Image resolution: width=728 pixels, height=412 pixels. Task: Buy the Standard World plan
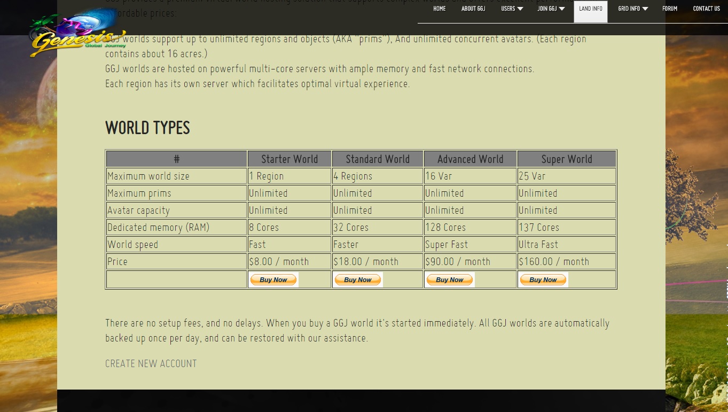358,279
